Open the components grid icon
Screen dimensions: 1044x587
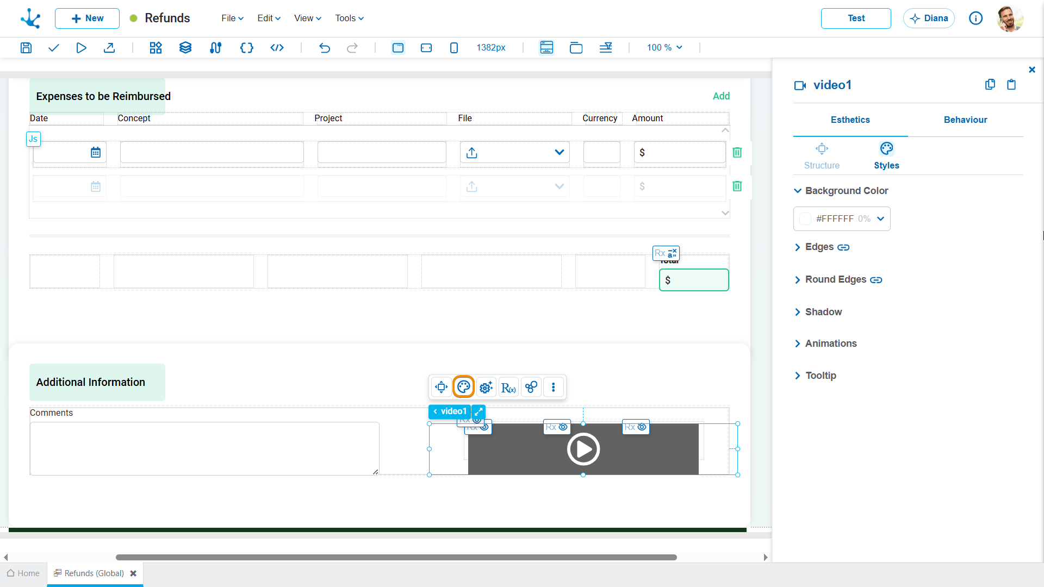(156, 48)
